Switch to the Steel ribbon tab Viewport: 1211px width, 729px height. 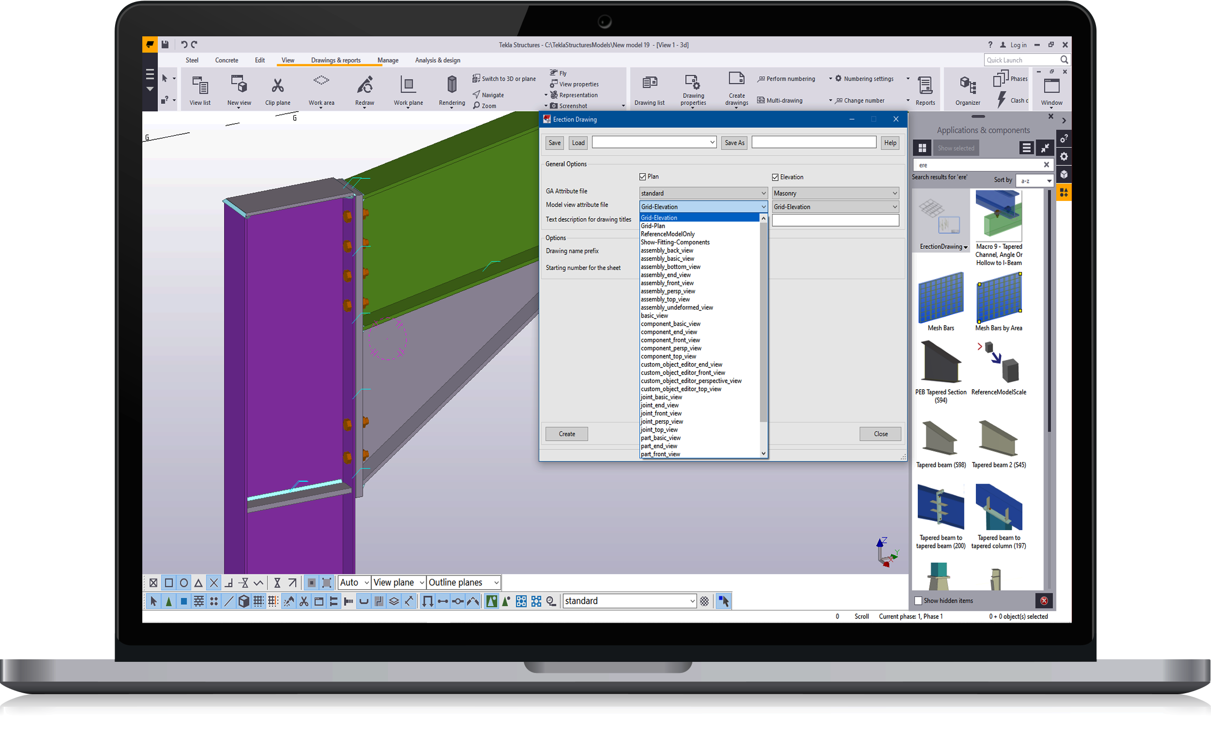tap(192, 60)
